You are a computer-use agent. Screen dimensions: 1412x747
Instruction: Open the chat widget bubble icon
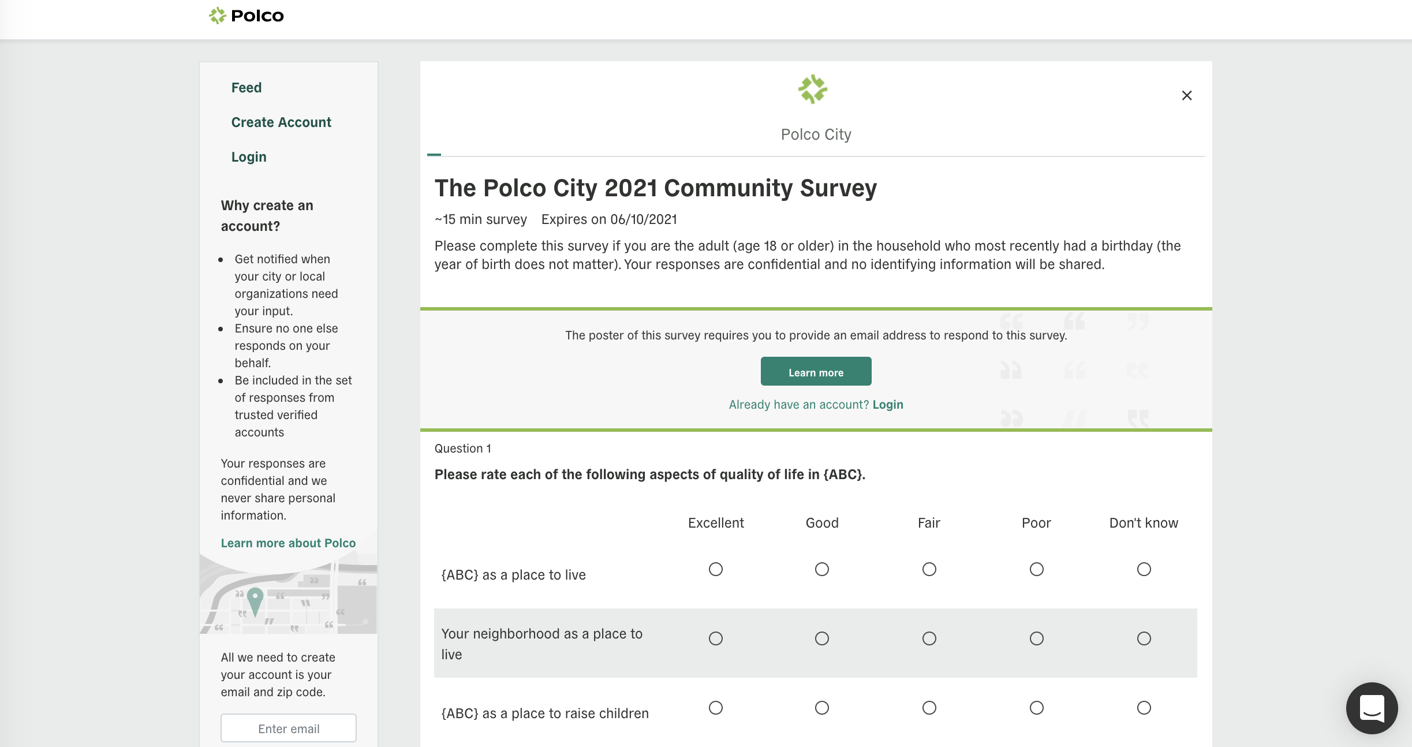pos(1372,708)
